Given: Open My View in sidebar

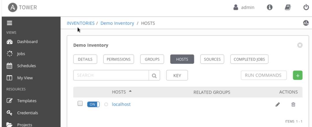Looking at the screenshot, I should click(25, 78).
